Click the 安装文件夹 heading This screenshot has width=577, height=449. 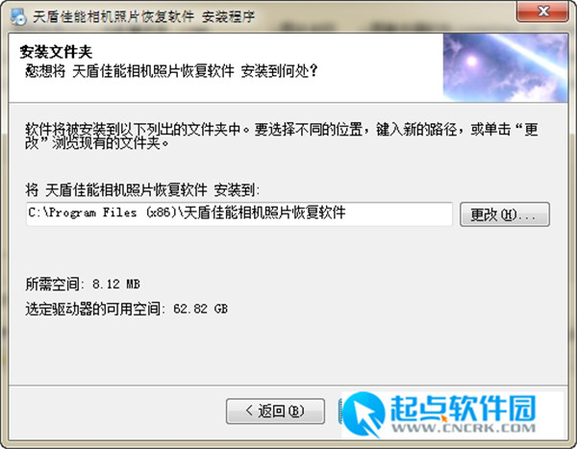[56, 52]
